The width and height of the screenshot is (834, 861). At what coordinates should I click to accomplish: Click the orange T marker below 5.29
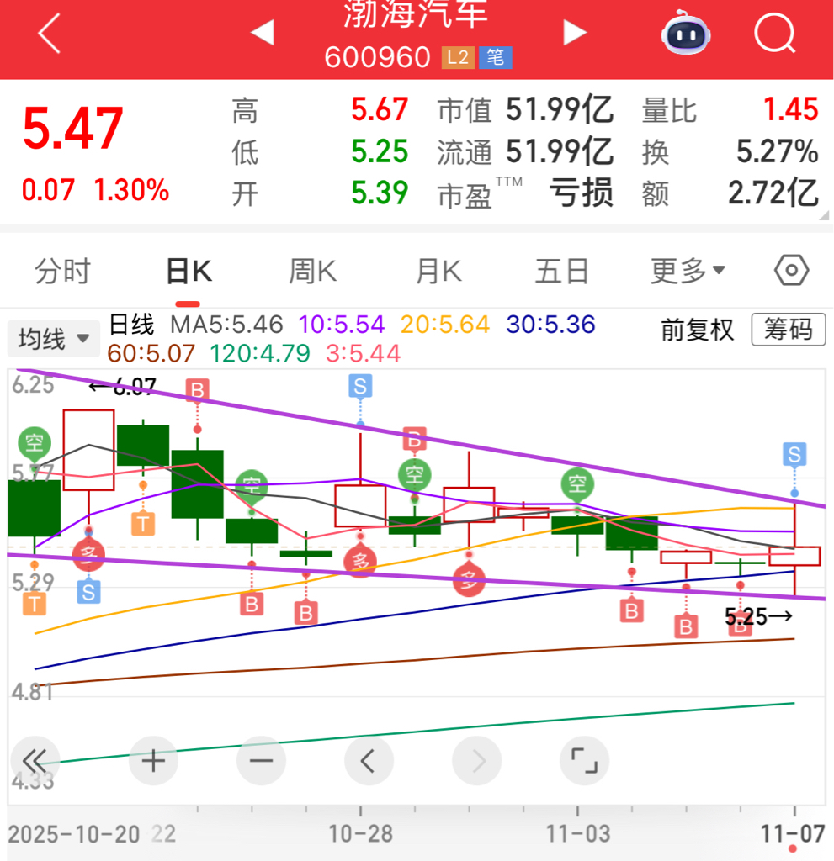(35, 605)
